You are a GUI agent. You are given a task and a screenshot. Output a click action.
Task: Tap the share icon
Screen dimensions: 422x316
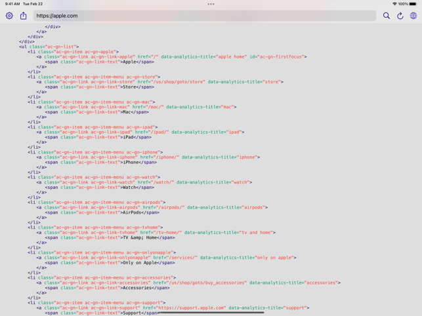[x=24, y=16]
